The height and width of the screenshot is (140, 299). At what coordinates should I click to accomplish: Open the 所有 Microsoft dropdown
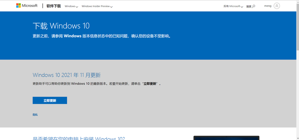click(x=233, y=6)
